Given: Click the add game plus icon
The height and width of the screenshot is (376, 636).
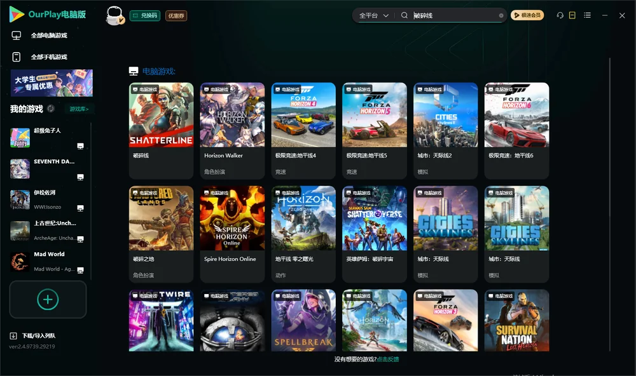Looking at the screenshot, I should 48,299.
